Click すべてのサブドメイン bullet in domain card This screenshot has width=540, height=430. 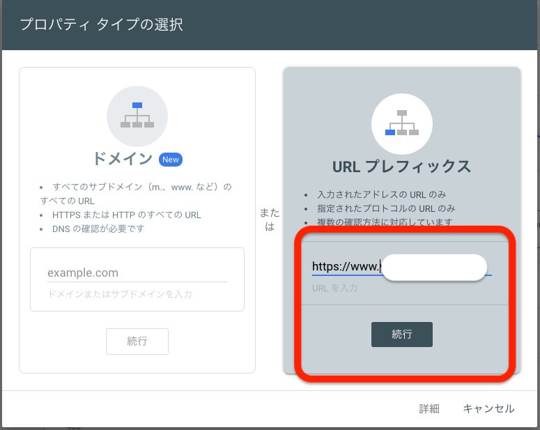pyautogui.click(x=139, y=187)
